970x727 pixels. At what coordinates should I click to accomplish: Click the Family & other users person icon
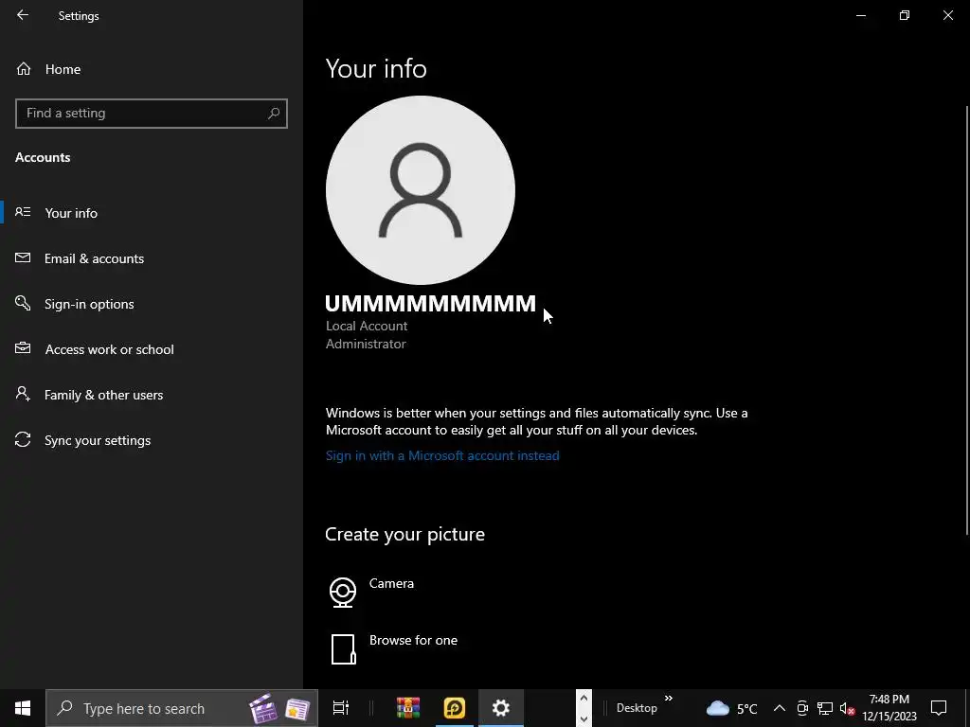23,394
